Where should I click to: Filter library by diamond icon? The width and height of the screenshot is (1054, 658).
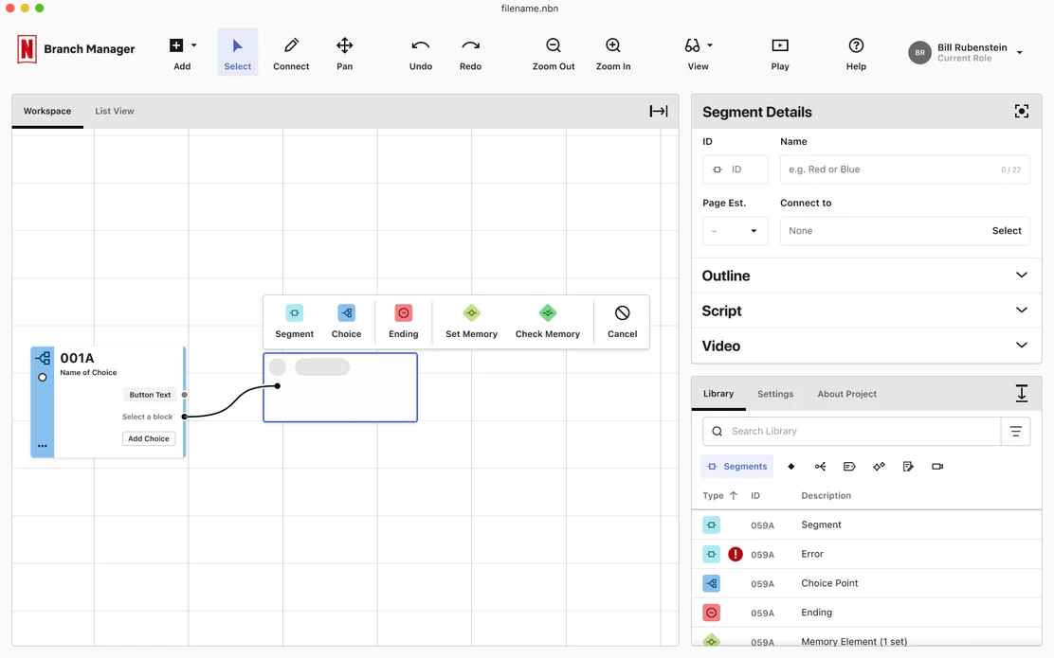coord(791,466)
